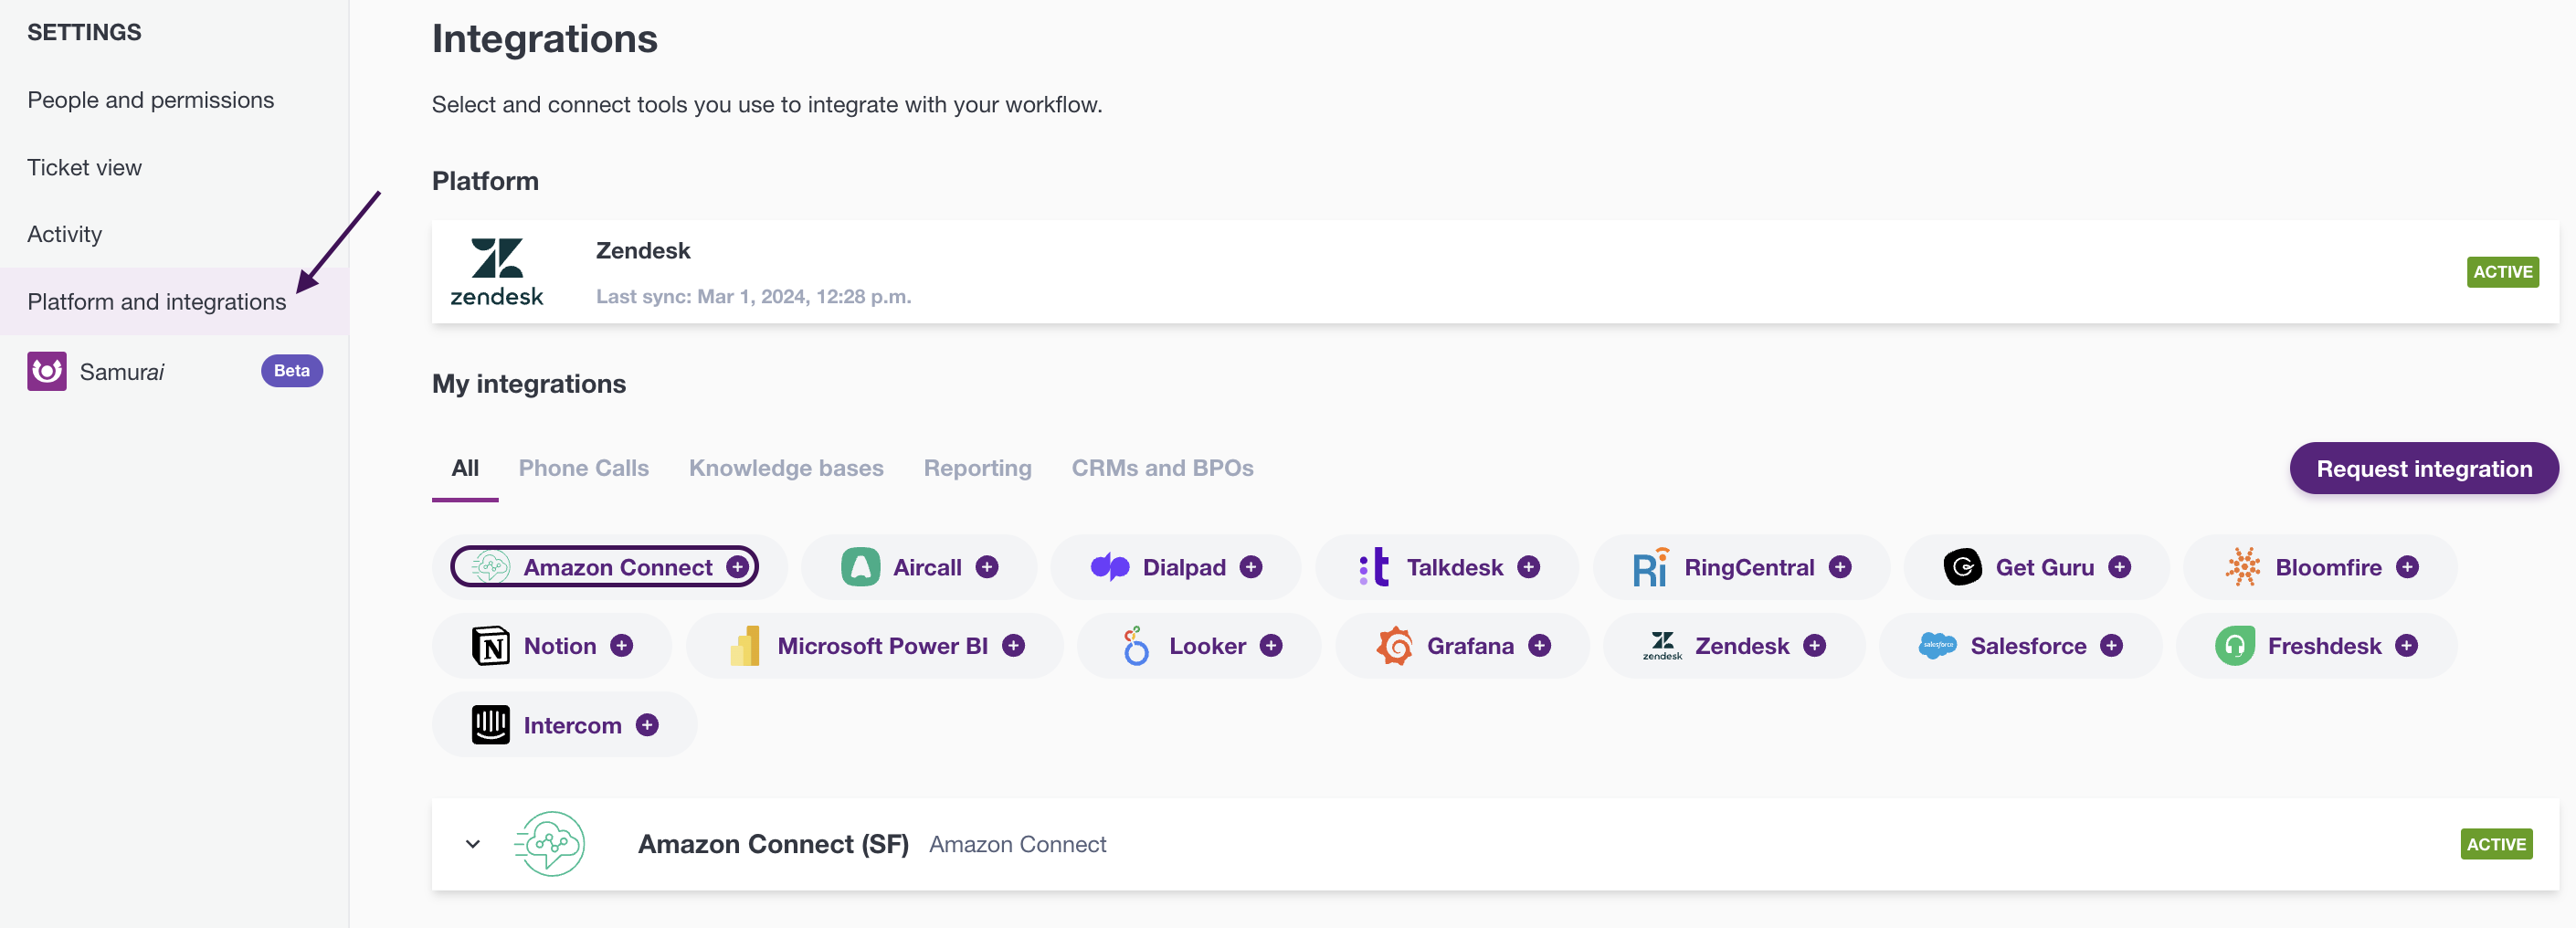
Task: Click the Talkdesk logo icon
Action: [1374, 567]
